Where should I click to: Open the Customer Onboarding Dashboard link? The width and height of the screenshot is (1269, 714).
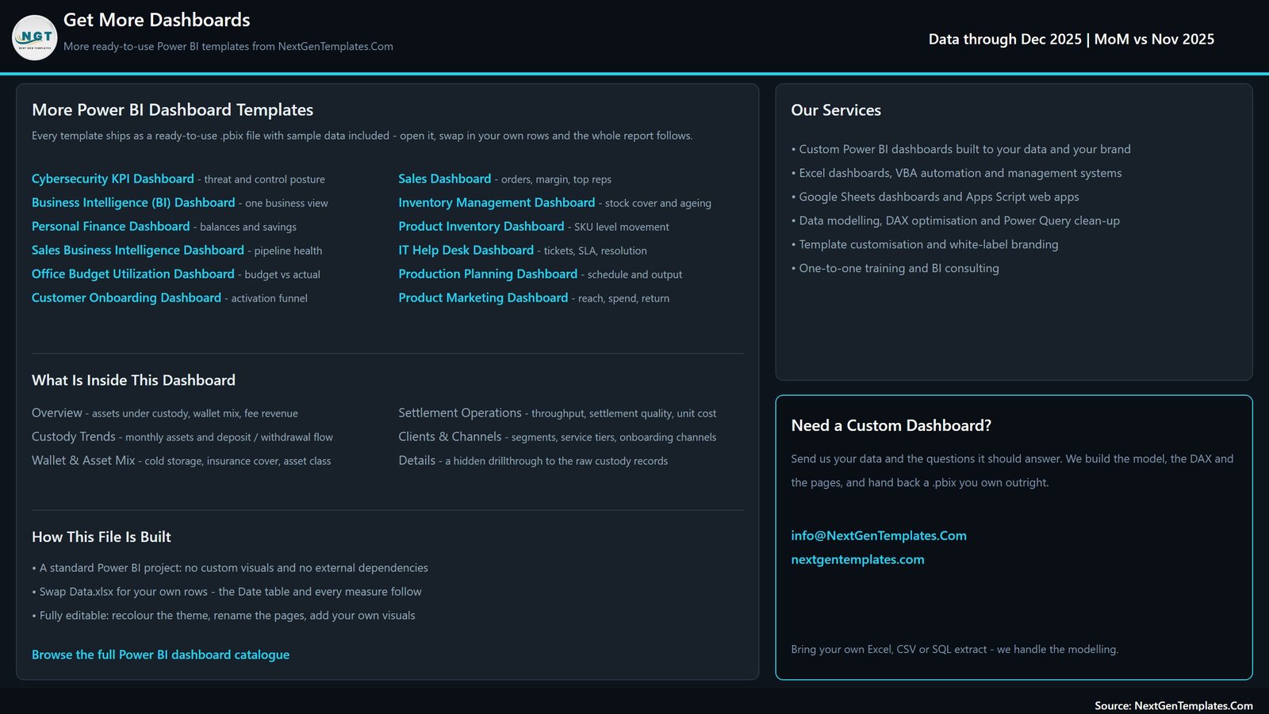pos(126,298)
